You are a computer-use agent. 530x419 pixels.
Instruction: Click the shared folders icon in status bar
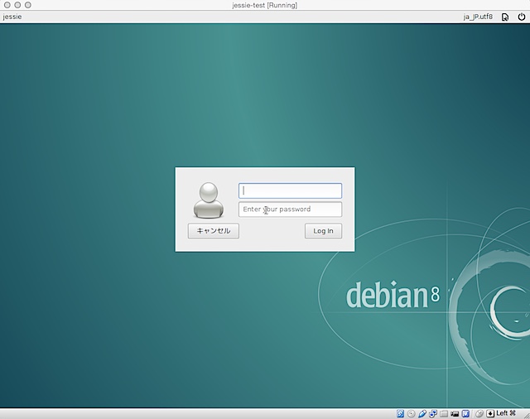(x=444, y=414)
